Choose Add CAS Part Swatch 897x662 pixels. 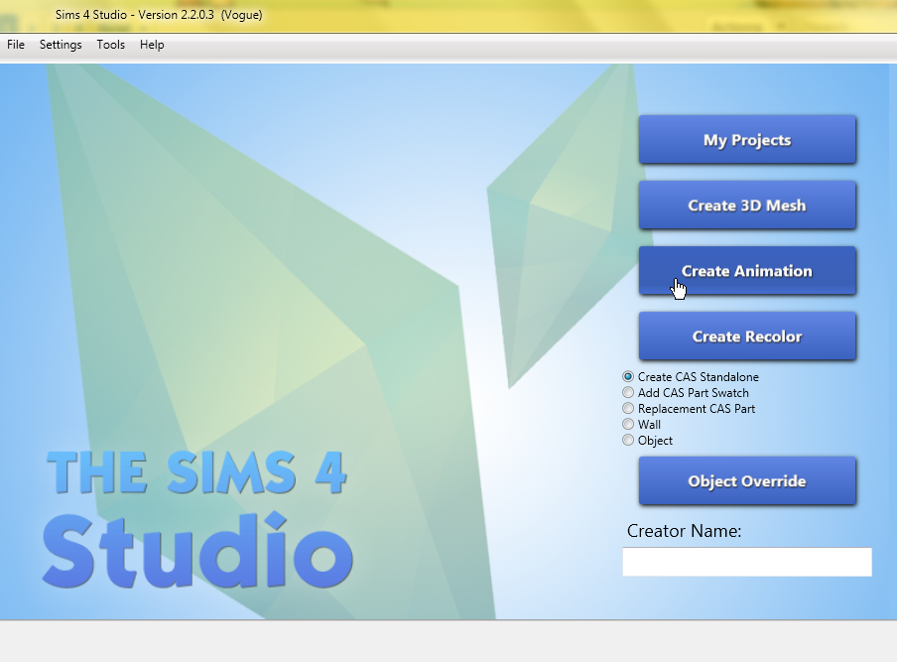coord(628,392)
